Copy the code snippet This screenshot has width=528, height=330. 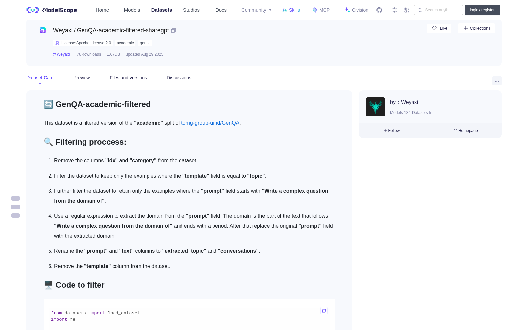(324, 311)
